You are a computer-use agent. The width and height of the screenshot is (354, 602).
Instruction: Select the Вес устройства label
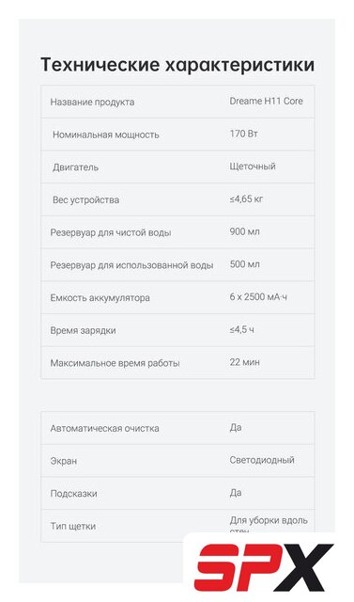click(85, 200)
